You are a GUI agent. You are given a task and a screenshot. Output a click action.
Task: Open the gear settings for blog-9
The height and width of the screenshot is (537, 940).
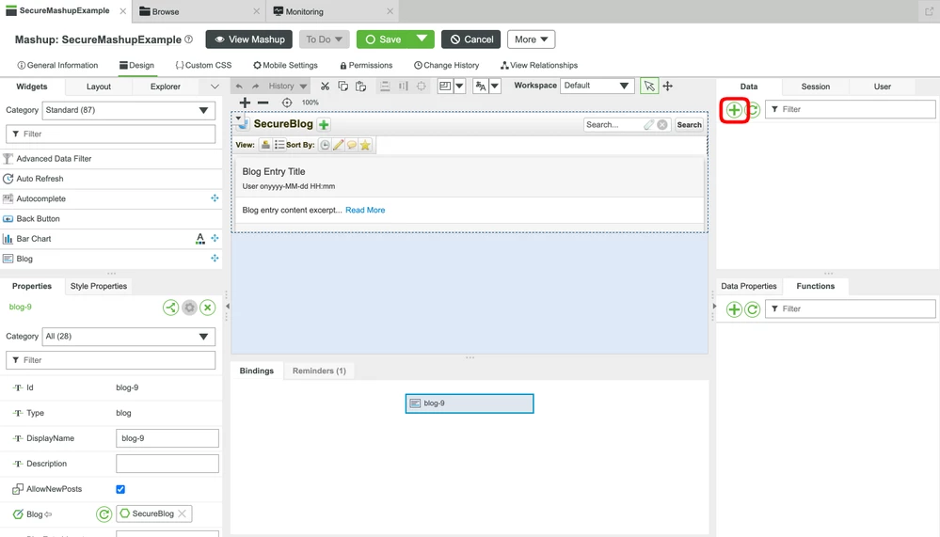pyautogui.click(x=189, y=308)
